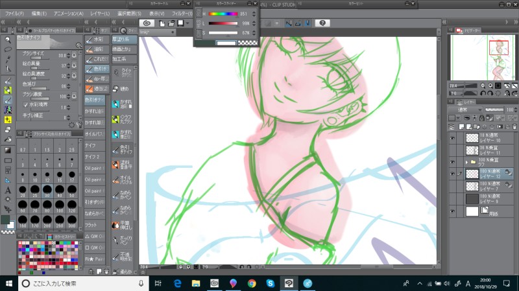Hide レイヤー 12 with its eye icon
The image size is (519, 291).
coord(452,174)
